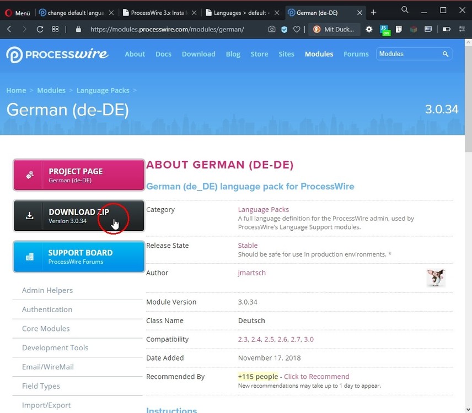Viewport: 472px width, 413px height.
Task: Open the Modules item in the navigation bar
Action: [319, 54]
